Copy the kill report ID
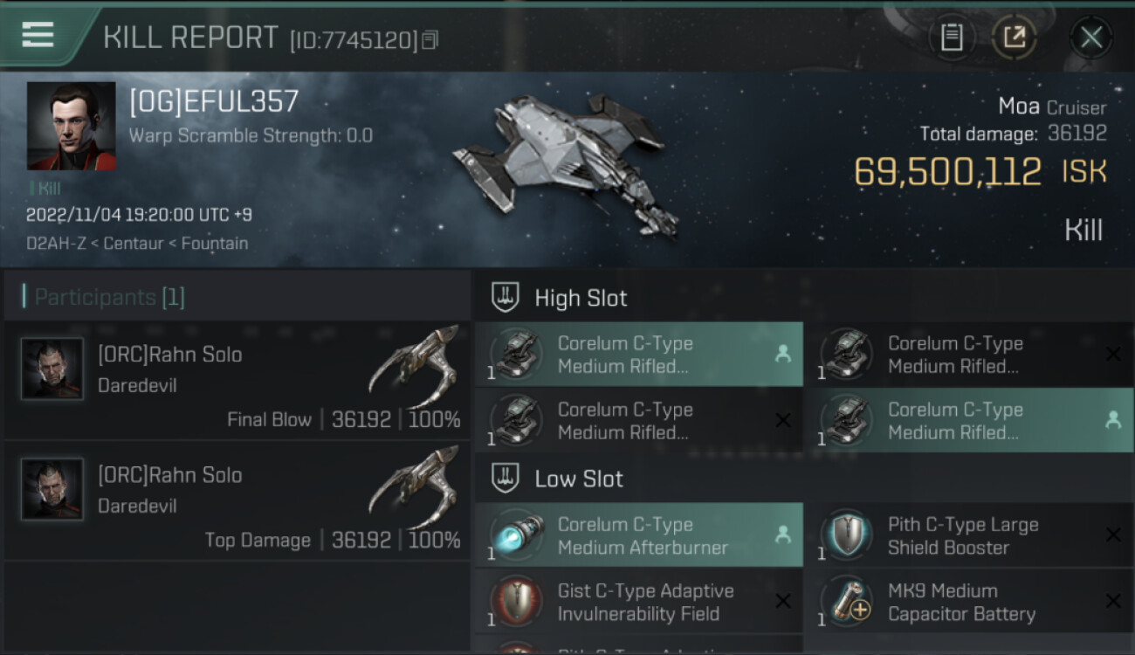The width and height of the screenshot is (1135, 655). click(x=430, y=39)
